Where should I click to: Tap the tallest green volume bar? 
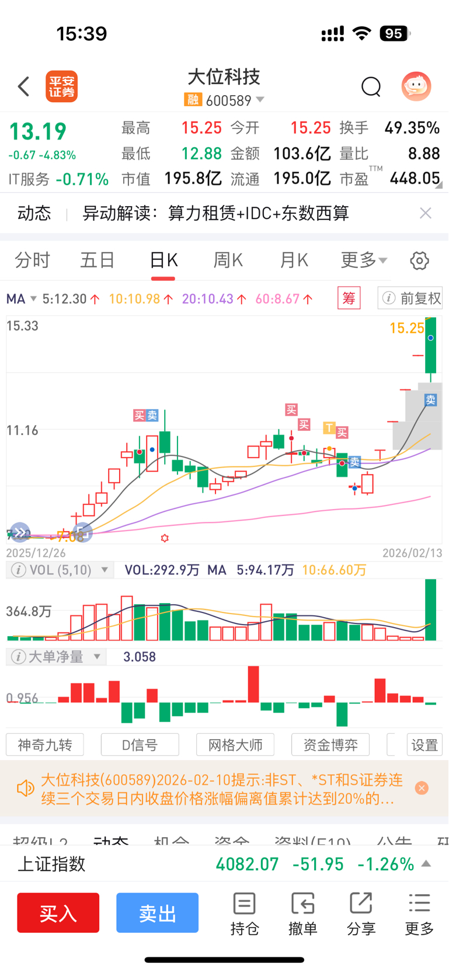coord(431,610)
